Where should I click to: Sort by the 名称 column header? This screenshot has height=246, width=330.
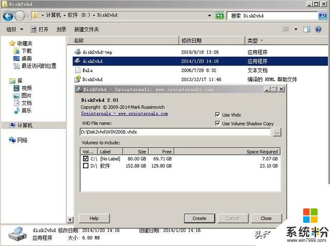coord(123,40)
